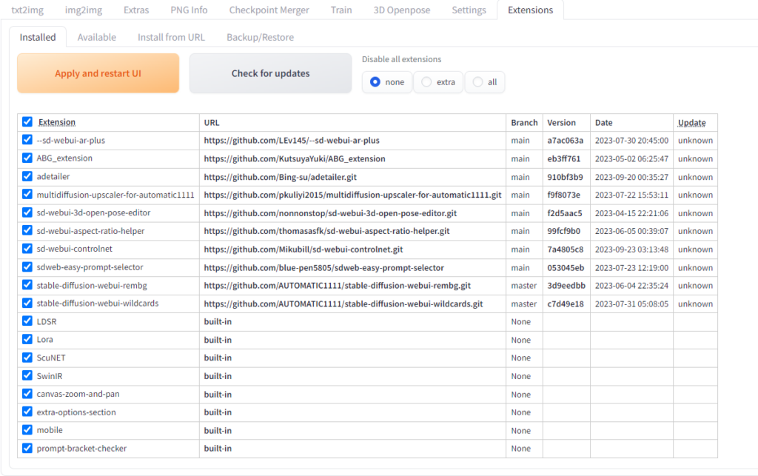Switch to the Settings tab

pyautogui.click(x=469, y=10)
